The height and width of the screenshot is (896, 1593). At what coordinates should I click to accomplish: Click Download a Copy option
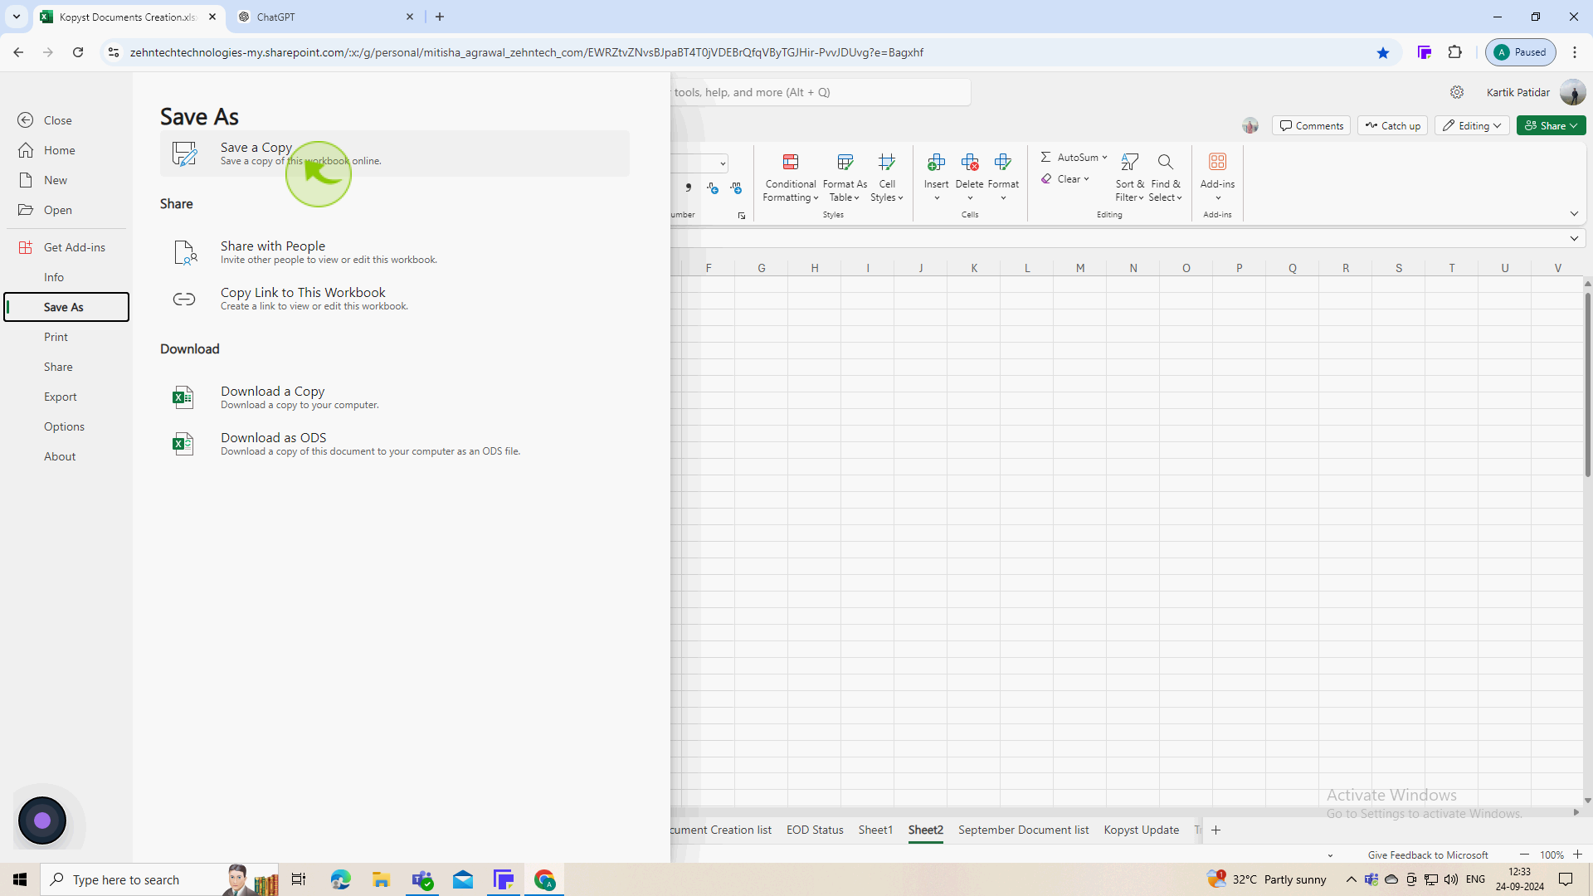394,397
